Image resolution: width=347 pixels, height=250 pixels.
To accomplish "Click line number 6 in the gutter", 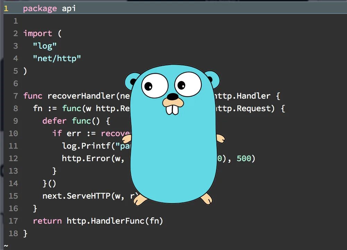I will (x=16, y=83).
